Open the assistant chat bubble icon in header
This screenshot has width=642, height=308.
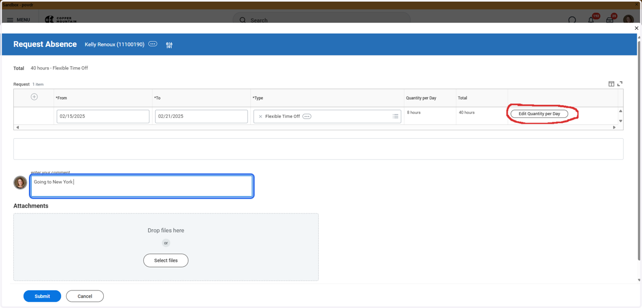[x=572, y=20]
